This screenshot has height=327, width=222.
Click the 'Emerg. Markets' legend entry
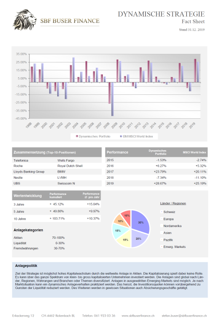(174, 247)
